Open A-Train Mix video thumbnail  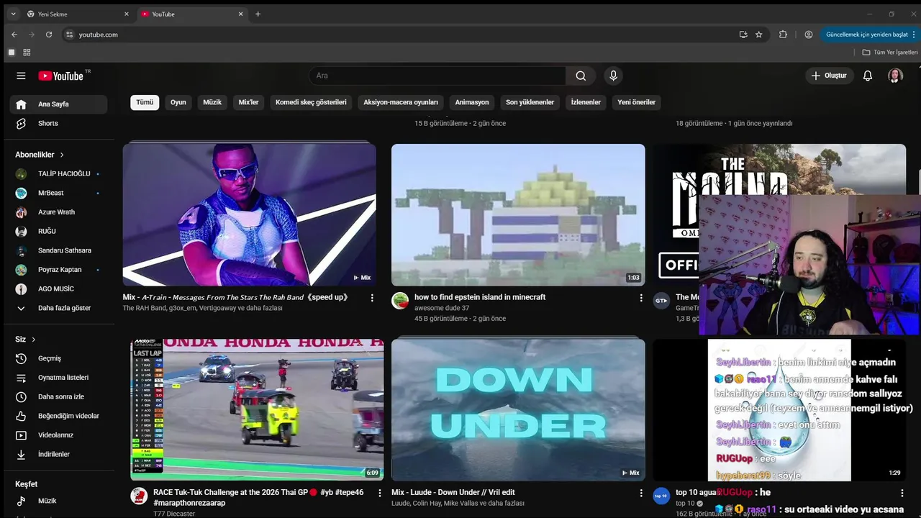tap(249, 214)
